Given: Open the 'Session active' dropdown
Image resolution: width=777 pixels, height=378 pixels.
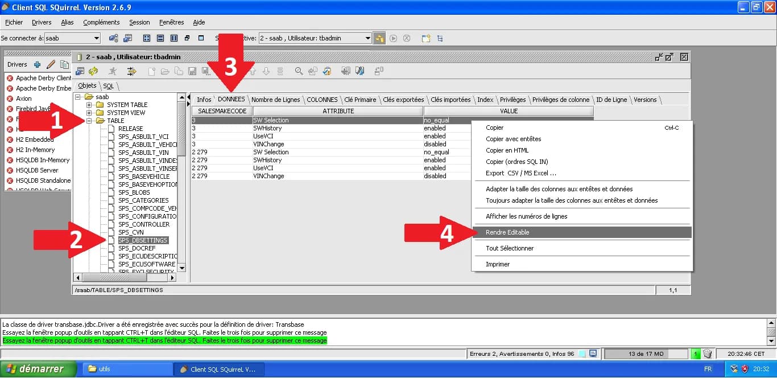Looking at the screenshot, I should (370, 38).
